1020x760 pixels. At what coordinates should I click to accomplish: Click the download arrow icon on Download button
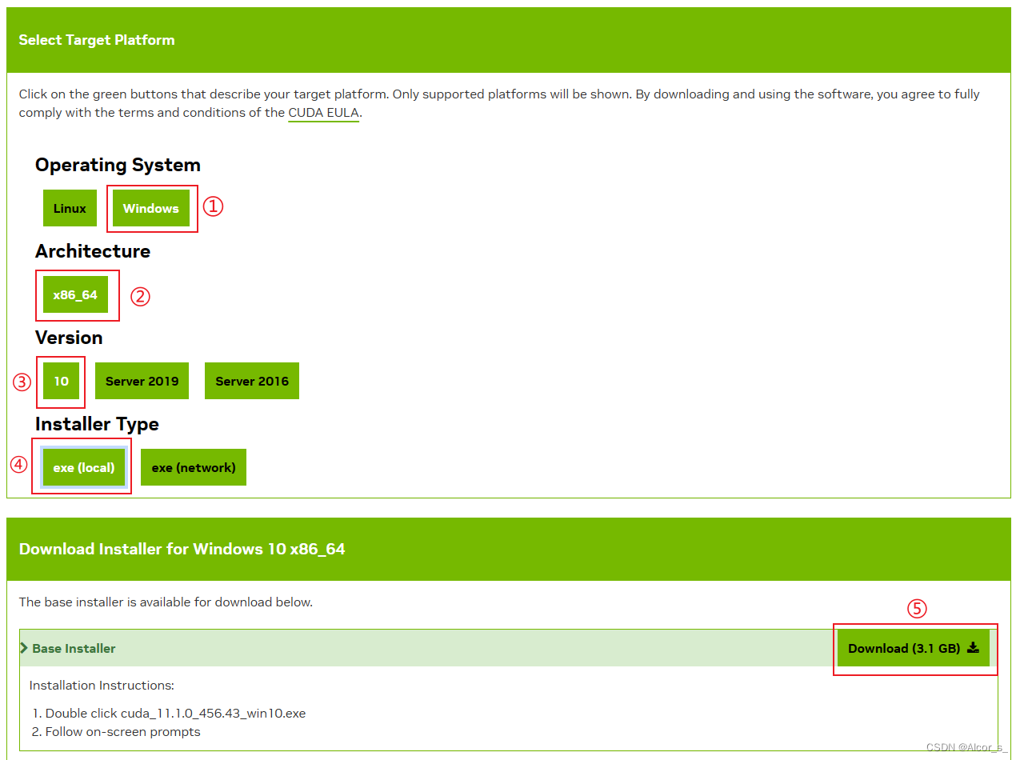point(973,648)
